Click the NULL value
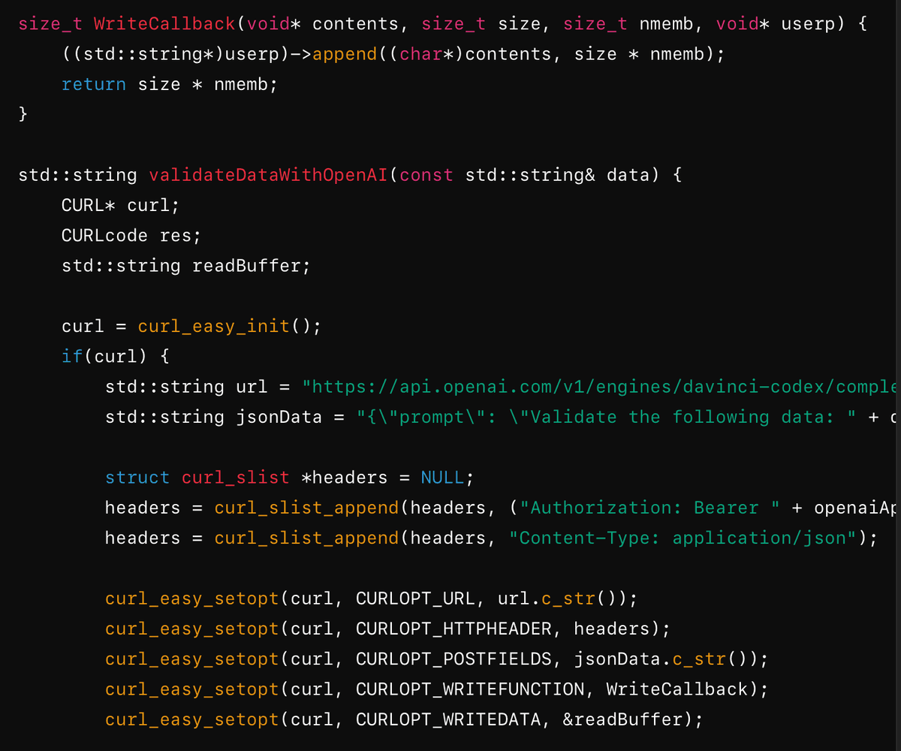 (x=442, y=478)
